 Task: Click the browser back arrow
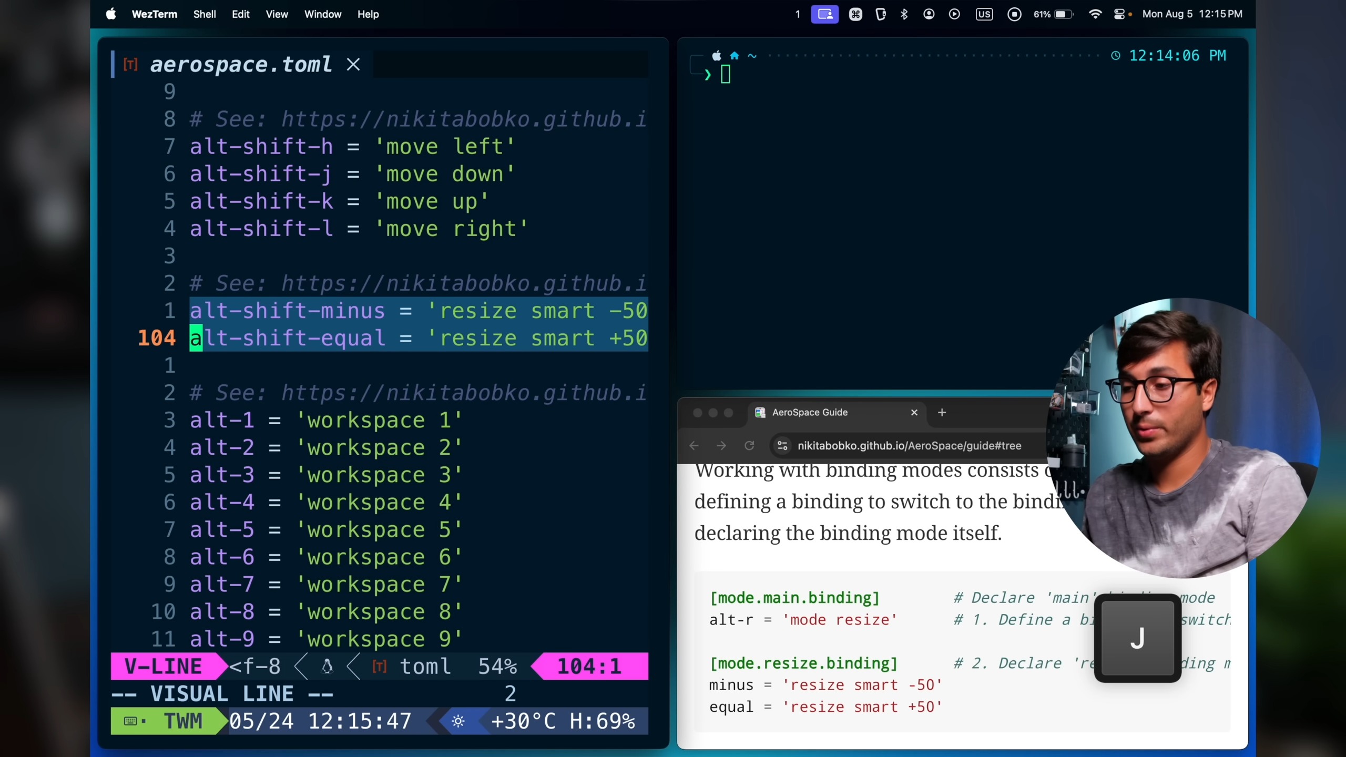[x=694, y=446]
